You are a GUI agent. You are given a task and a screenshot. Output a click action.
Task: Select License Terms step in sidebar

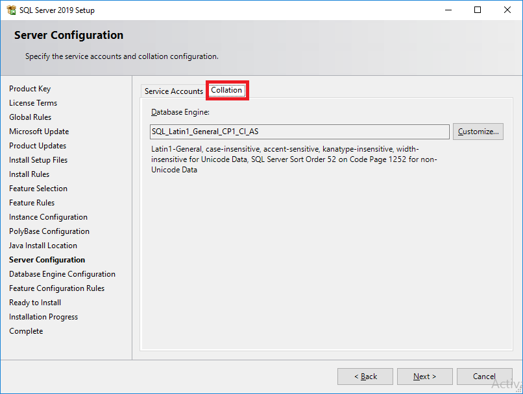pos(33,103)
